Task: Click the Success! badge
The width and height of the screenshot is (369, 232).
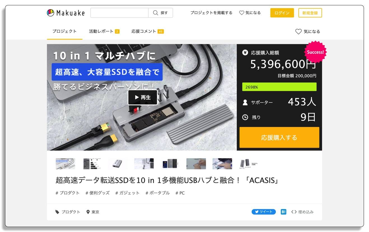Action: point(315,52)
